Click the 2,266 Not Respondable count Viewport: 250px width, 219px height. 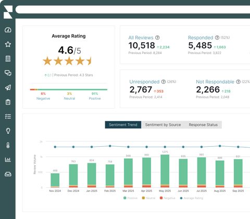click(x=208, y=89)
